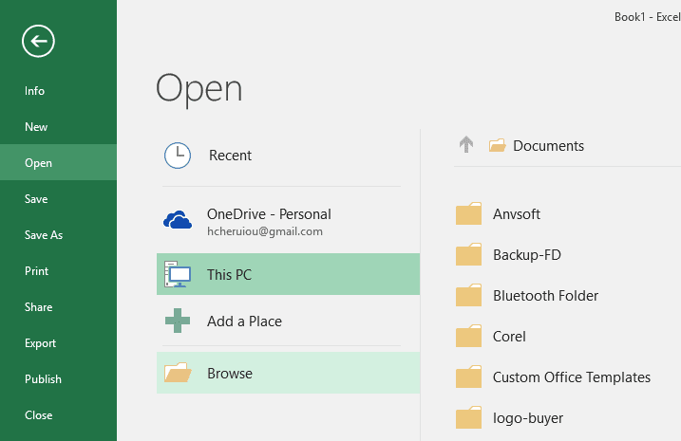Open the Custom Office Templates folder

pos(571,377)
